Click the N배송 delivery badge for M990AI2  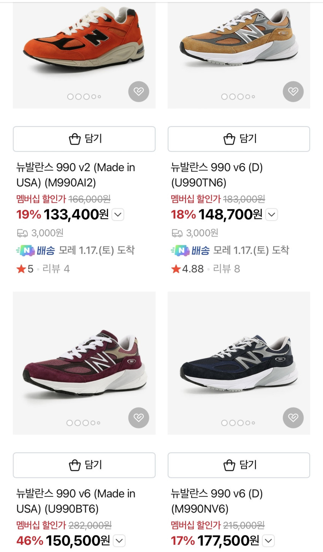[36, 251]
